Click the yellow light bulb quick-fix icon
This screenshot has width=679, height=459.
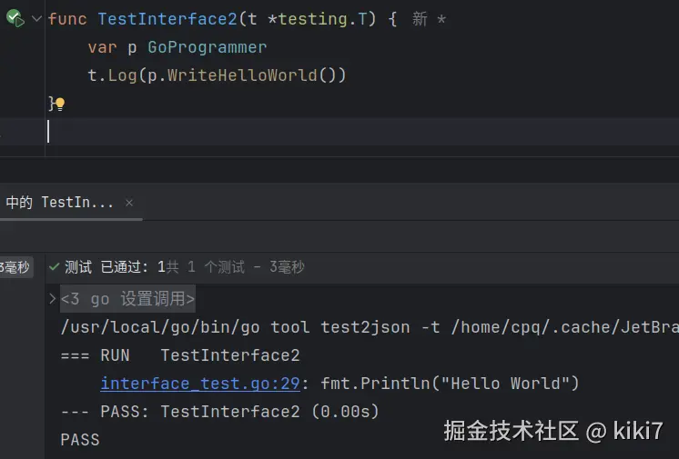59,105
